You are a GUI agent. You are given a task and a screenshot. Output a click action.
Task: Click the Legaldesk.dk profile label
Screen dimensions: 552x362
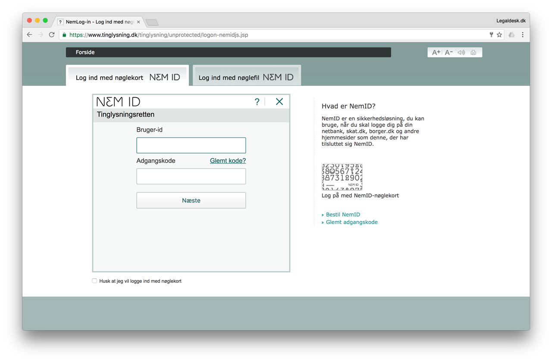click(511, 20)
